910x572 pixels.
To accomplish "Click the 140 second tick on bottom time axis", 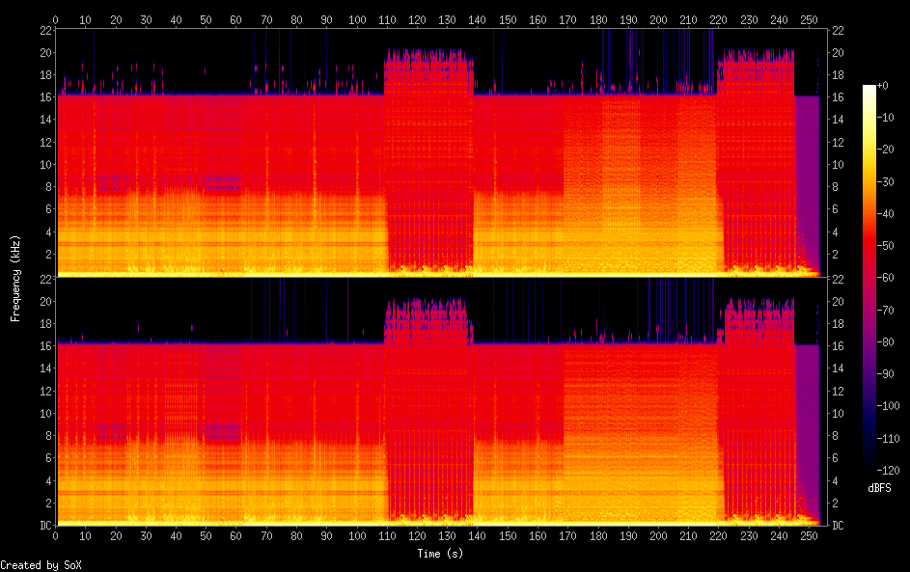I will (x=478, y=535).
